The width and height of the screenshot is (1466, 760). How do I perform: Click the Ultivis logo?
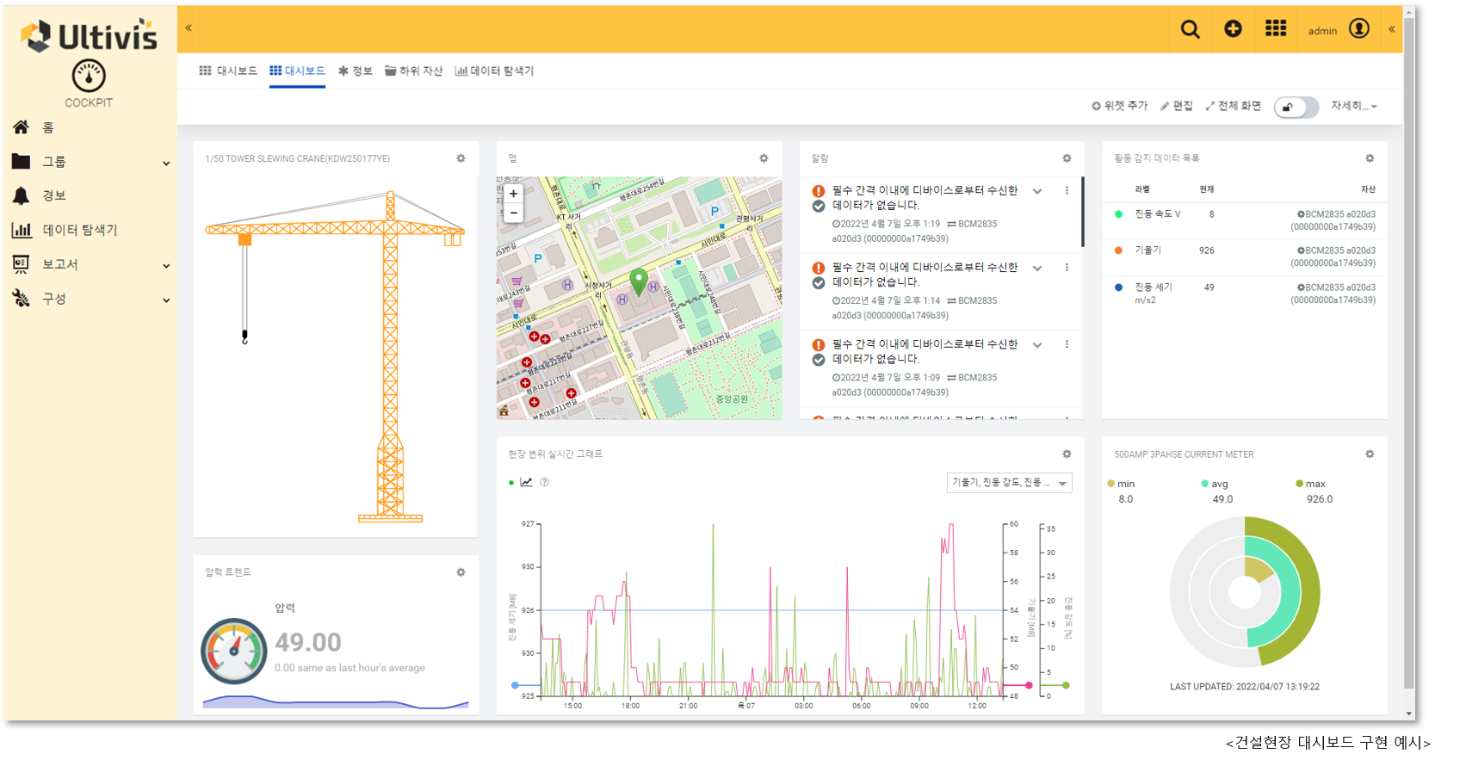(x=89, y=35)
